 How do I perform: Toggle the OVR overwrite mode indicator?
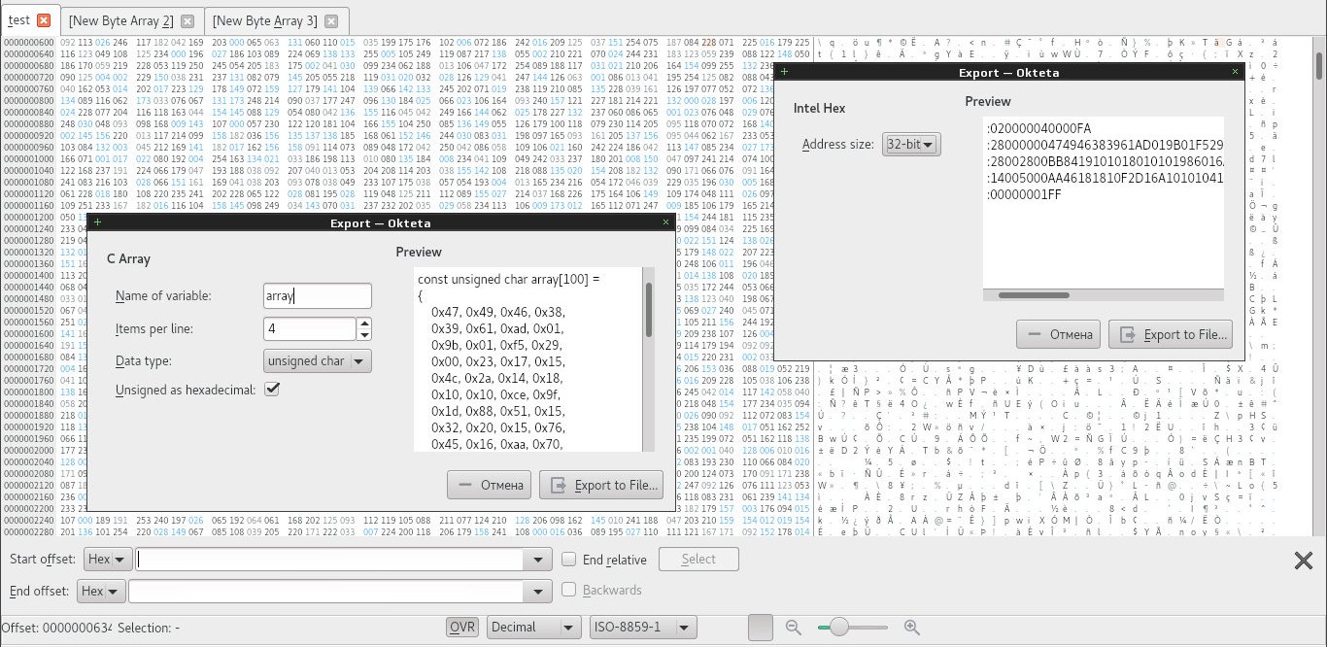[x=462, y=628]
